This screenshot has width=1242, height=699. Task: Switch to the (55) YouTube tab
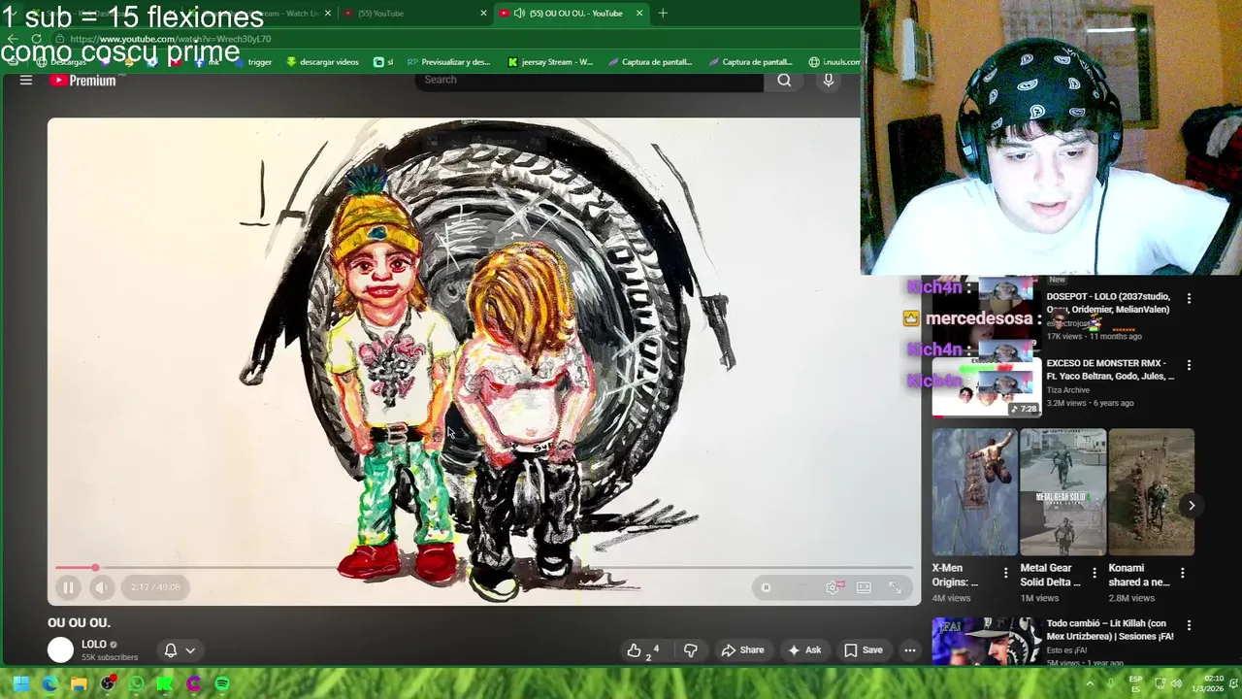pyautogui.click(x=414, y=13)
